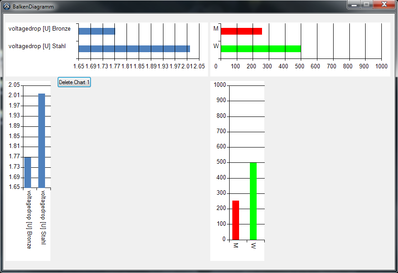Click the blue Bronze bar in horizontal chart

coord(96,31)
